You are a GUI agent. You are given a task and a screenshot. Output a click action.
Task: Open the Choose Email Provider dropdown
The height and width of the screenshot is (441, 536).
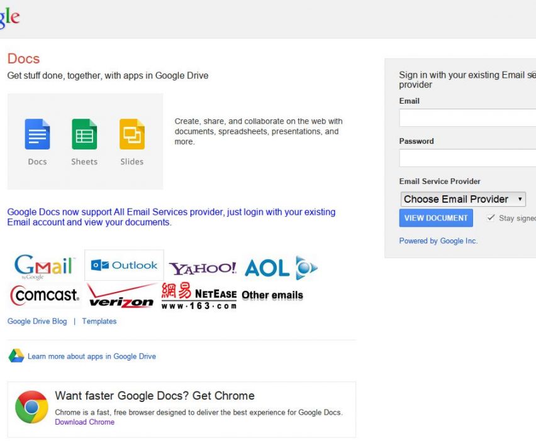click(462, 199)
